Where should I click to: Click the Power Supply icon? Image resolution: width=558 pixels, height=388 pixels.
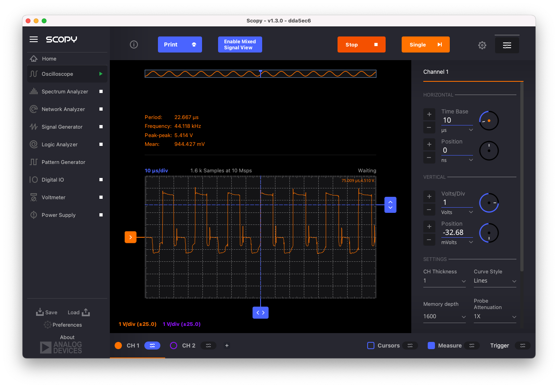click(x=34, y=215)
